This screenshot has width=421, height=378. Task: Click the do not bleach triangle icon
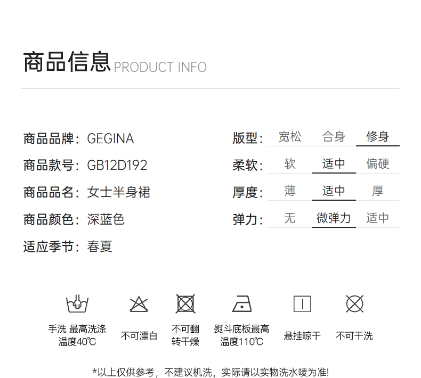coord(139,304)
